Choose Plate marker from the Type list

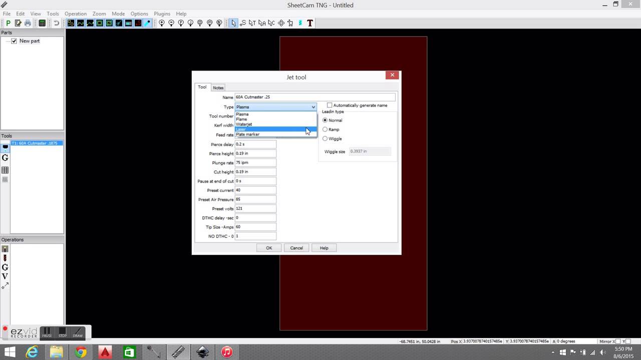pos(276,134)
